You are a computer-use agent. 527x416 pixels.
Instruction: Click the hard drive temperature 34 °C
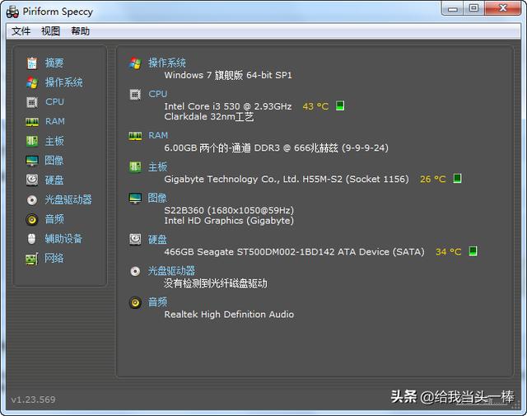click(x=448, y=252)
